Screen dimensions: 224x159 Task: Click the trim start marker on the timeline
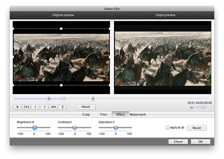click(x=49, y=99)
